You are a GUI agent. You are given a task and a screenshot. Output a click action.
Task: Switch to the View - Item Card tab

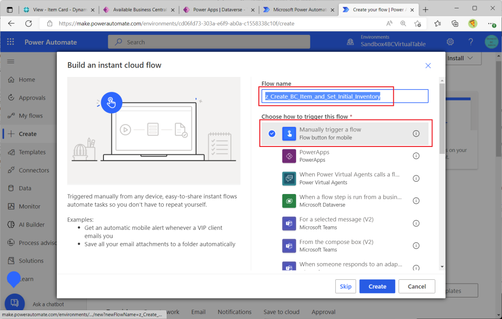(x=59, y=10)
